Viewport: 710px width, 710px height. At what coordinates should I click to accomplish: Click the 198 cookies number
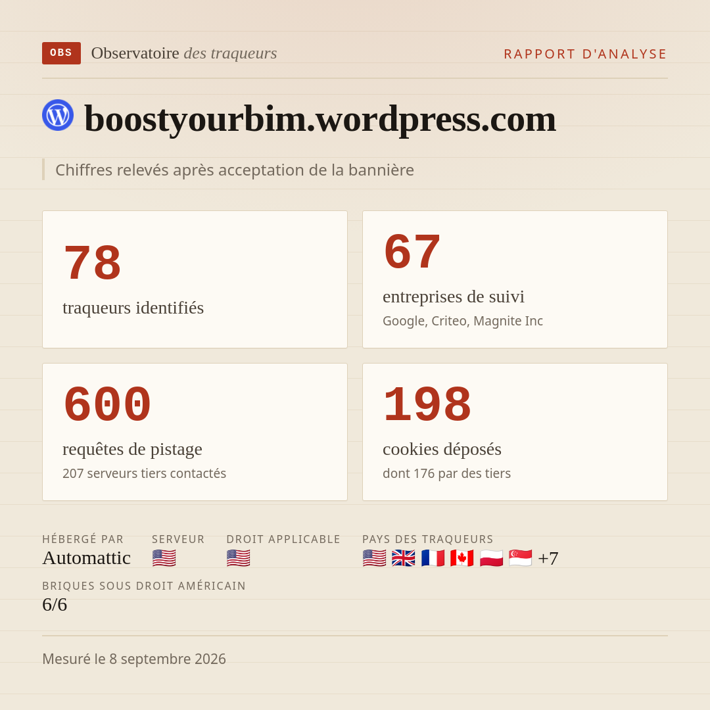427,404
